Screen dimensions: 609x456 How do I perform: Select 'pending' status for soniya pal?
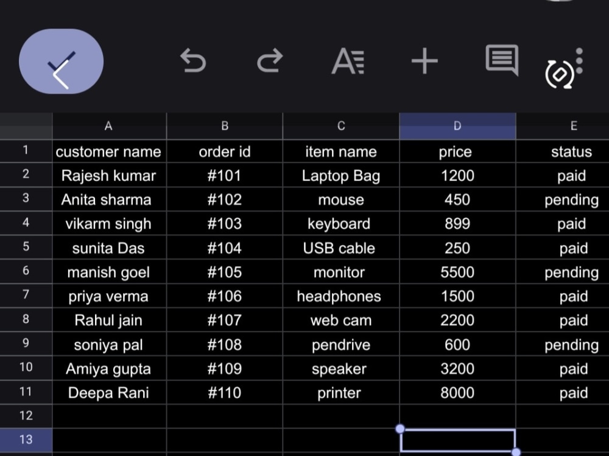point(563,345)
